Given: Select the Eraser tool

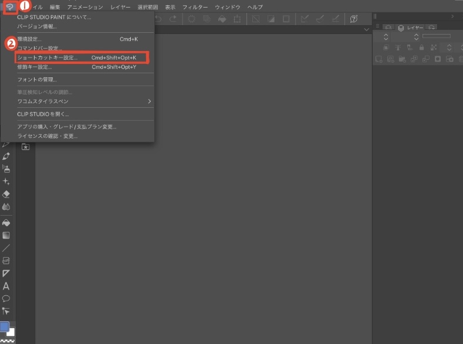Looking at the screenshot, I should (6, 194).
